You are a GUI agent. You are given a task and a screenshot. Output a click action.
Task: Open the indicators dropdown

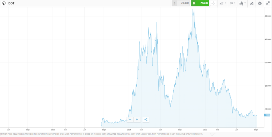tap(223, 3)
